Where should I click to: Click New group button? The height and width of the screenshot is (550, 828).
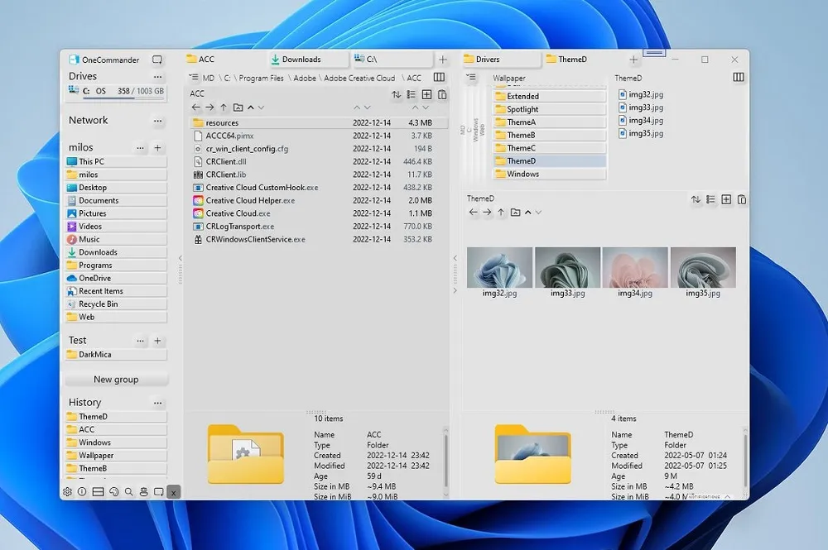click(116, 379)
